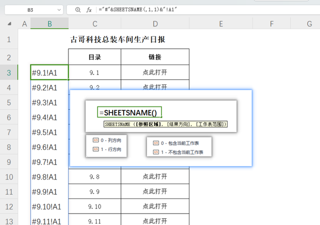Choose option 0 - 列方向
The height and width of the screenshot is (225, 320).
107,140
